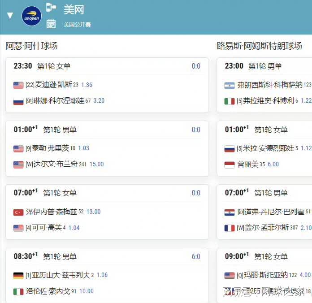Click player 泽伊内普·森梅兹
312x303 pixels.
[x=52, y=212]
